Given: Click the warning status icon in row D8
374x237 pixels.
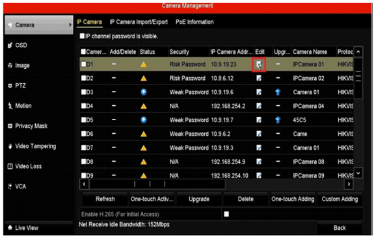Looking at the screenshot, I should coord(144,162).
